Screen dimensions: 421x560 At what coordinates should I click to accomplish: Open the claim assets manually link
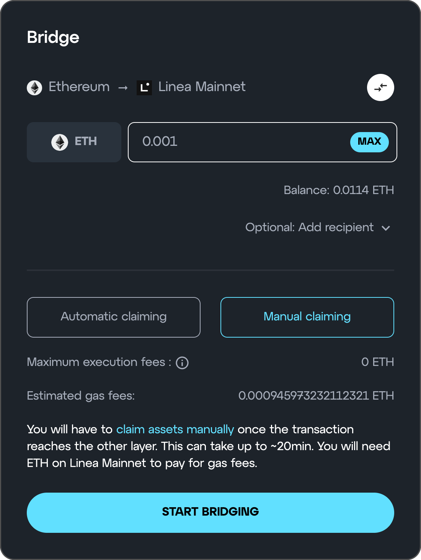point(175,429)
